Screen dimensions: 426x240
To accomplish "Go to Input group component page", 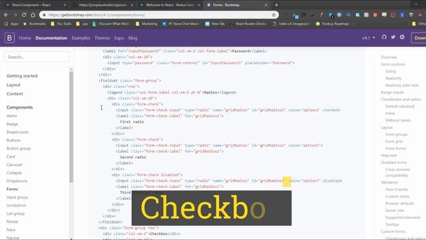I will pyautogui.click(x=17, y=197).
